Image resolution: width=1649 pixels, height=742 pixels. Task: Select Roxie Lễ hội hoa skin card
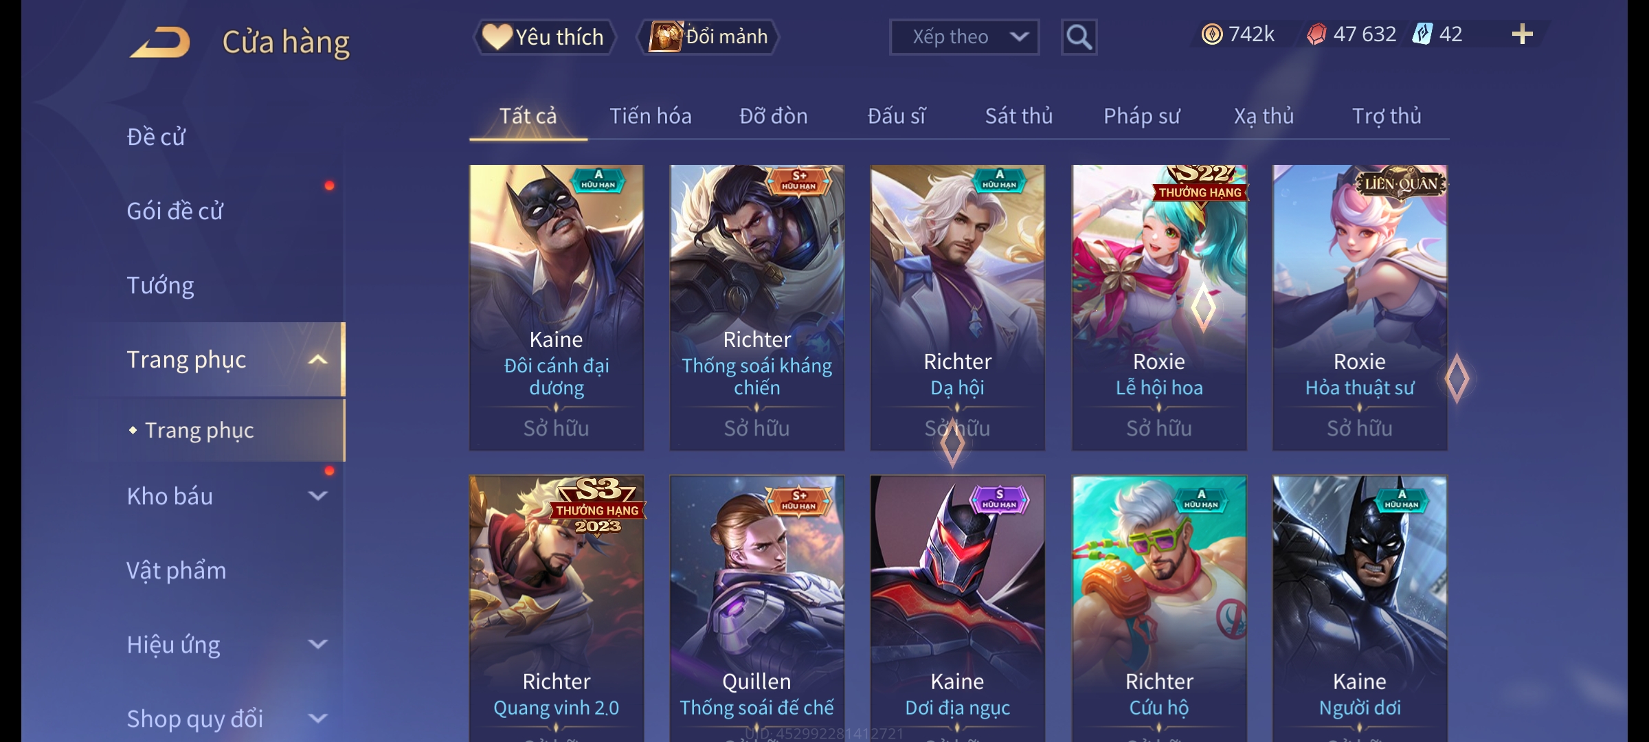coord(1159,308)
